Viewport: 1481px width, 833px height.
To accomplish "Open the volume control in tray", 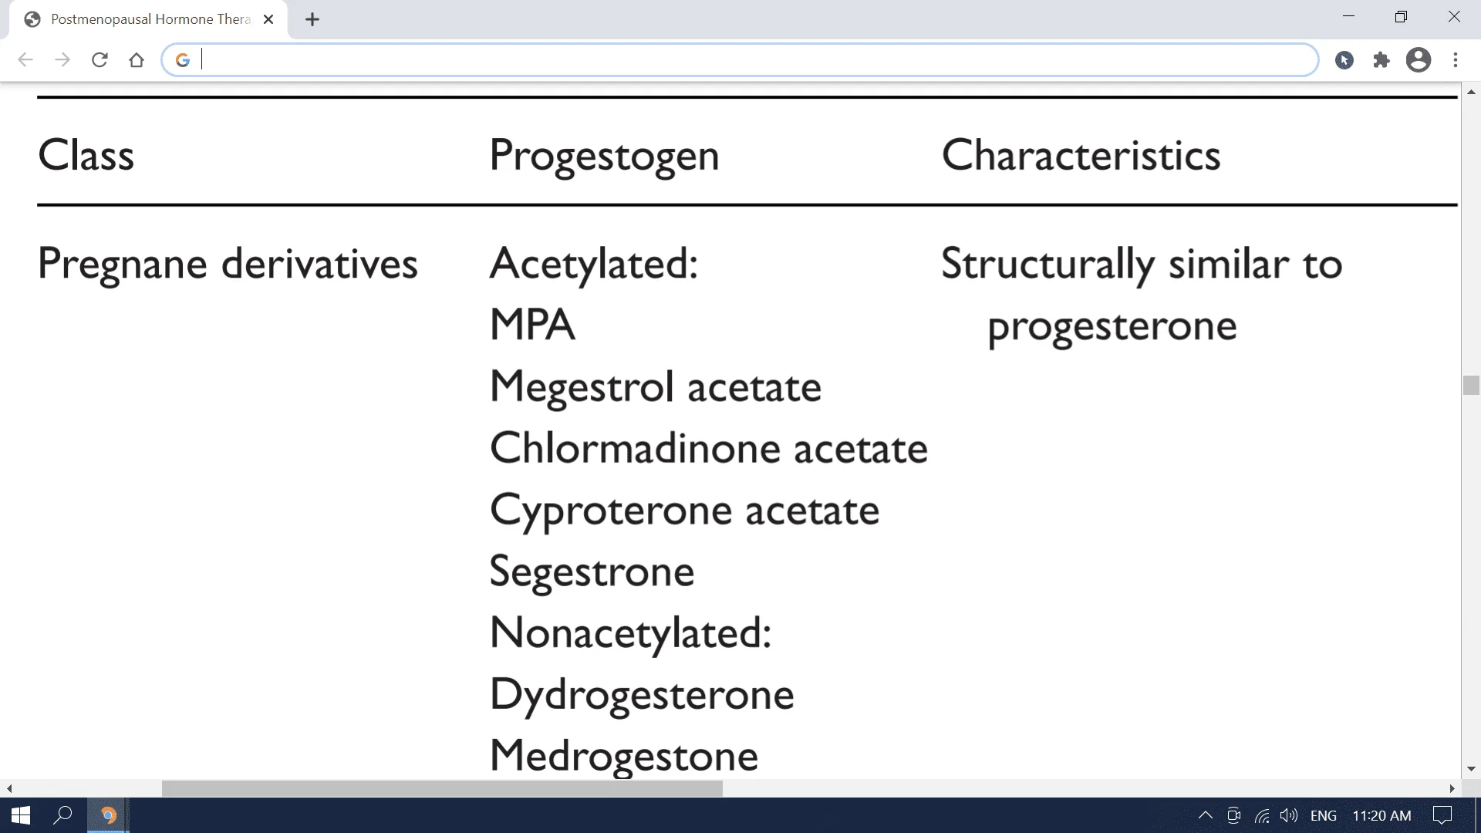I will click(1288, 815).
